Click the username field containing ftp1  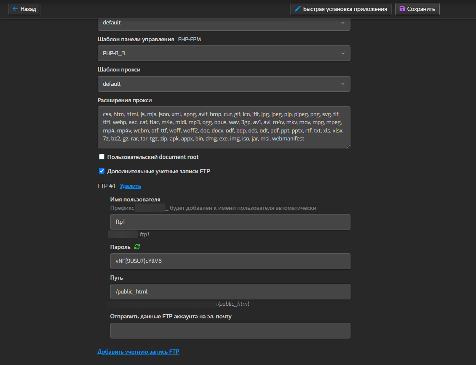(x=230, y=222)
